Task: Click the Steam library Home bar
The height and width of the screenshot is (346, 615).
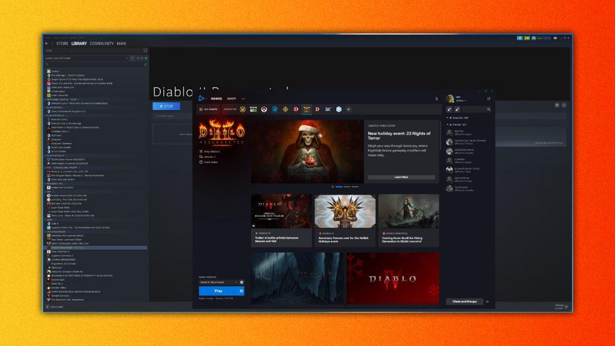Action: [93, 50]
